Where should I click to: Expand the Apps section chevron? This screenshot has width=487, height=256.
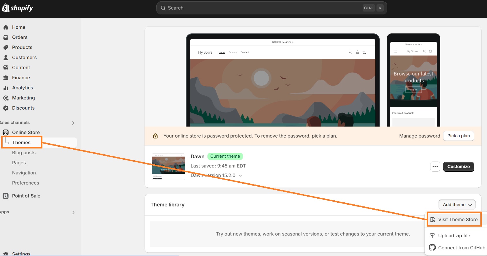tap(73, 212)
